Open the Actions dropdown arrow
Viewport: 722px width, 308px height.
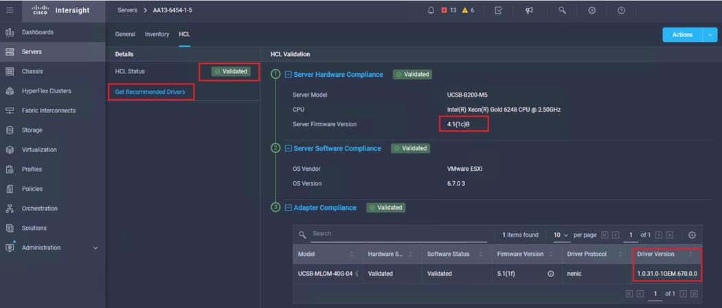point(710,35)
